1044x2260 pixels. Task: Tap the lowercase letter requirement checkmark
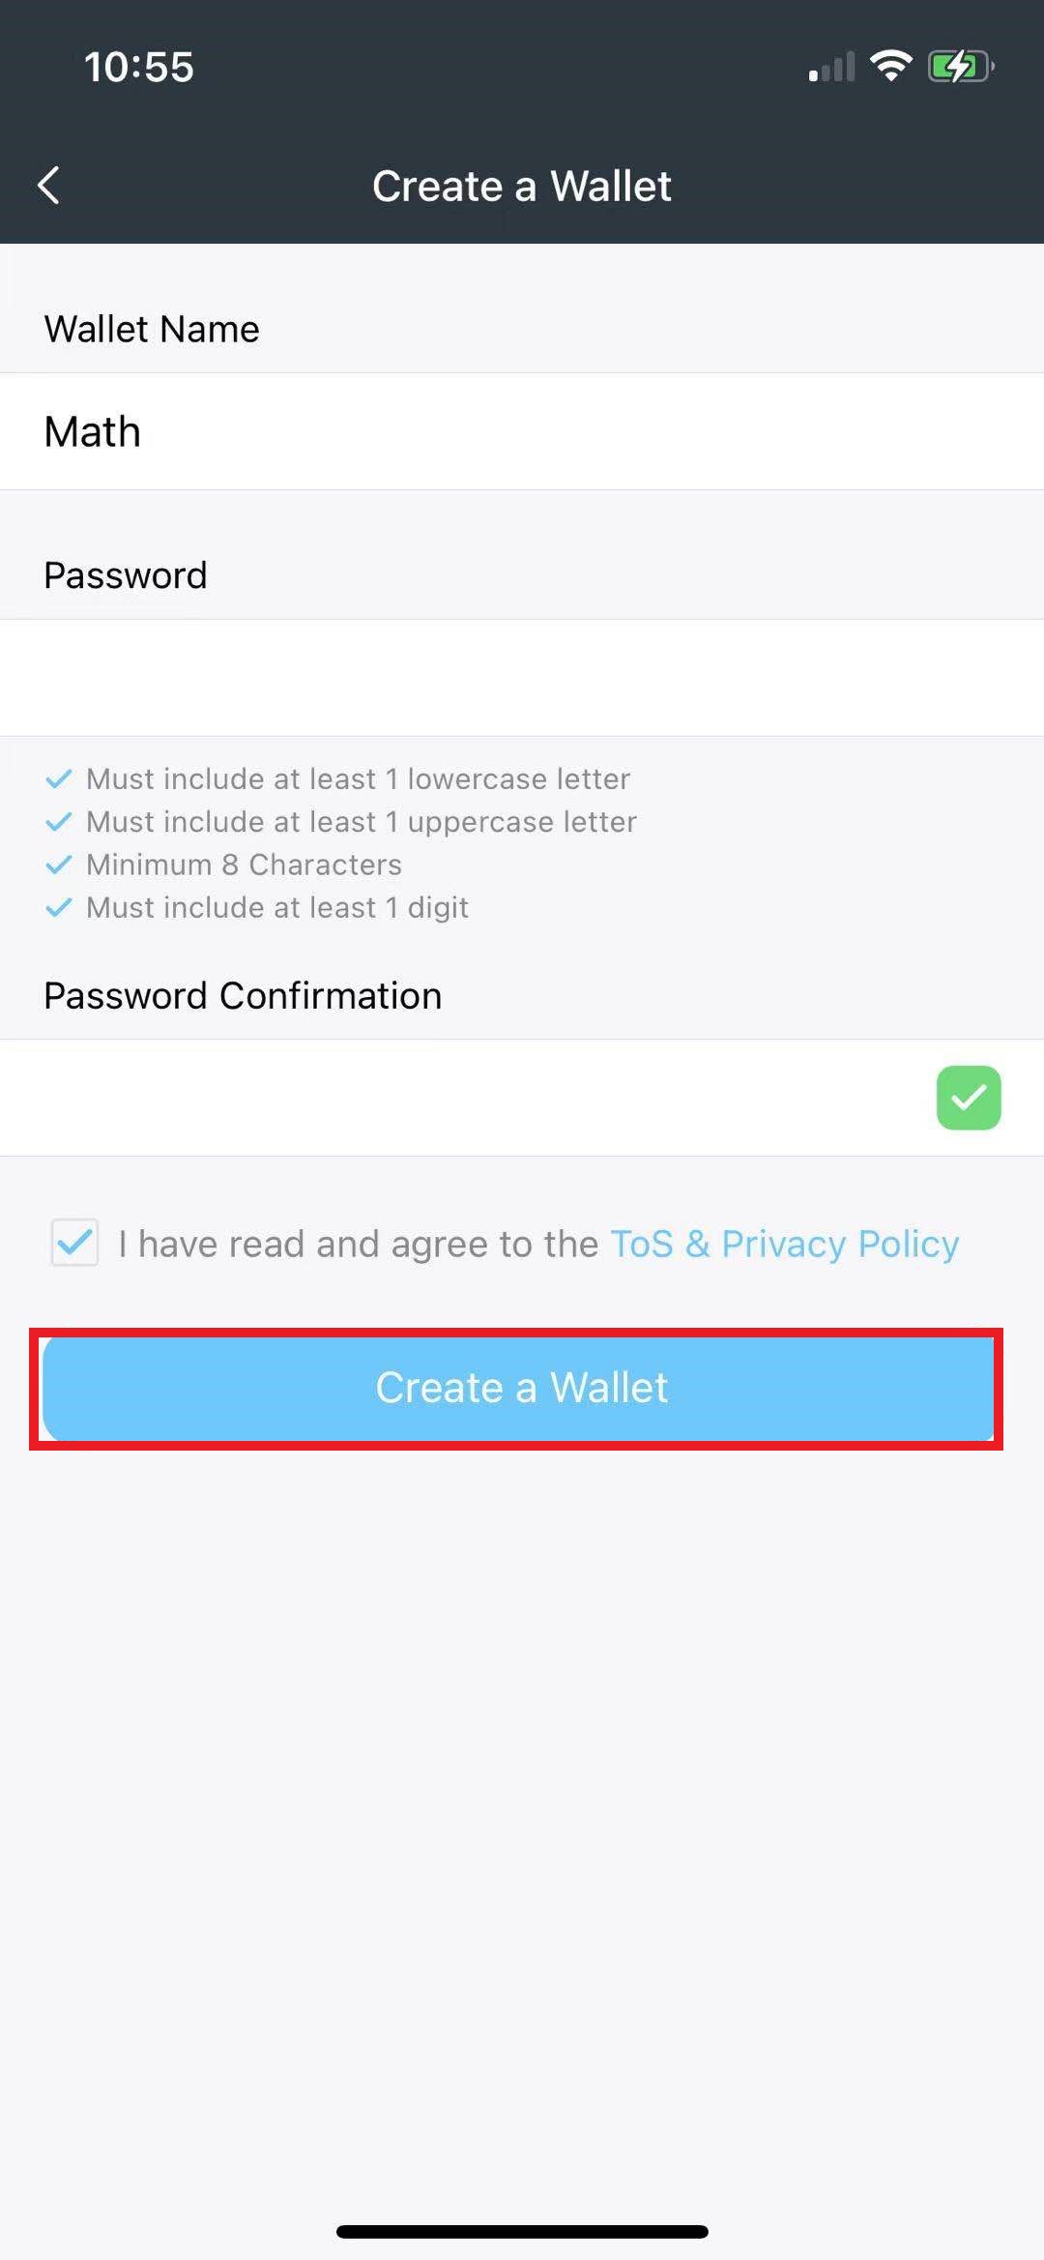tap(59, 778)
